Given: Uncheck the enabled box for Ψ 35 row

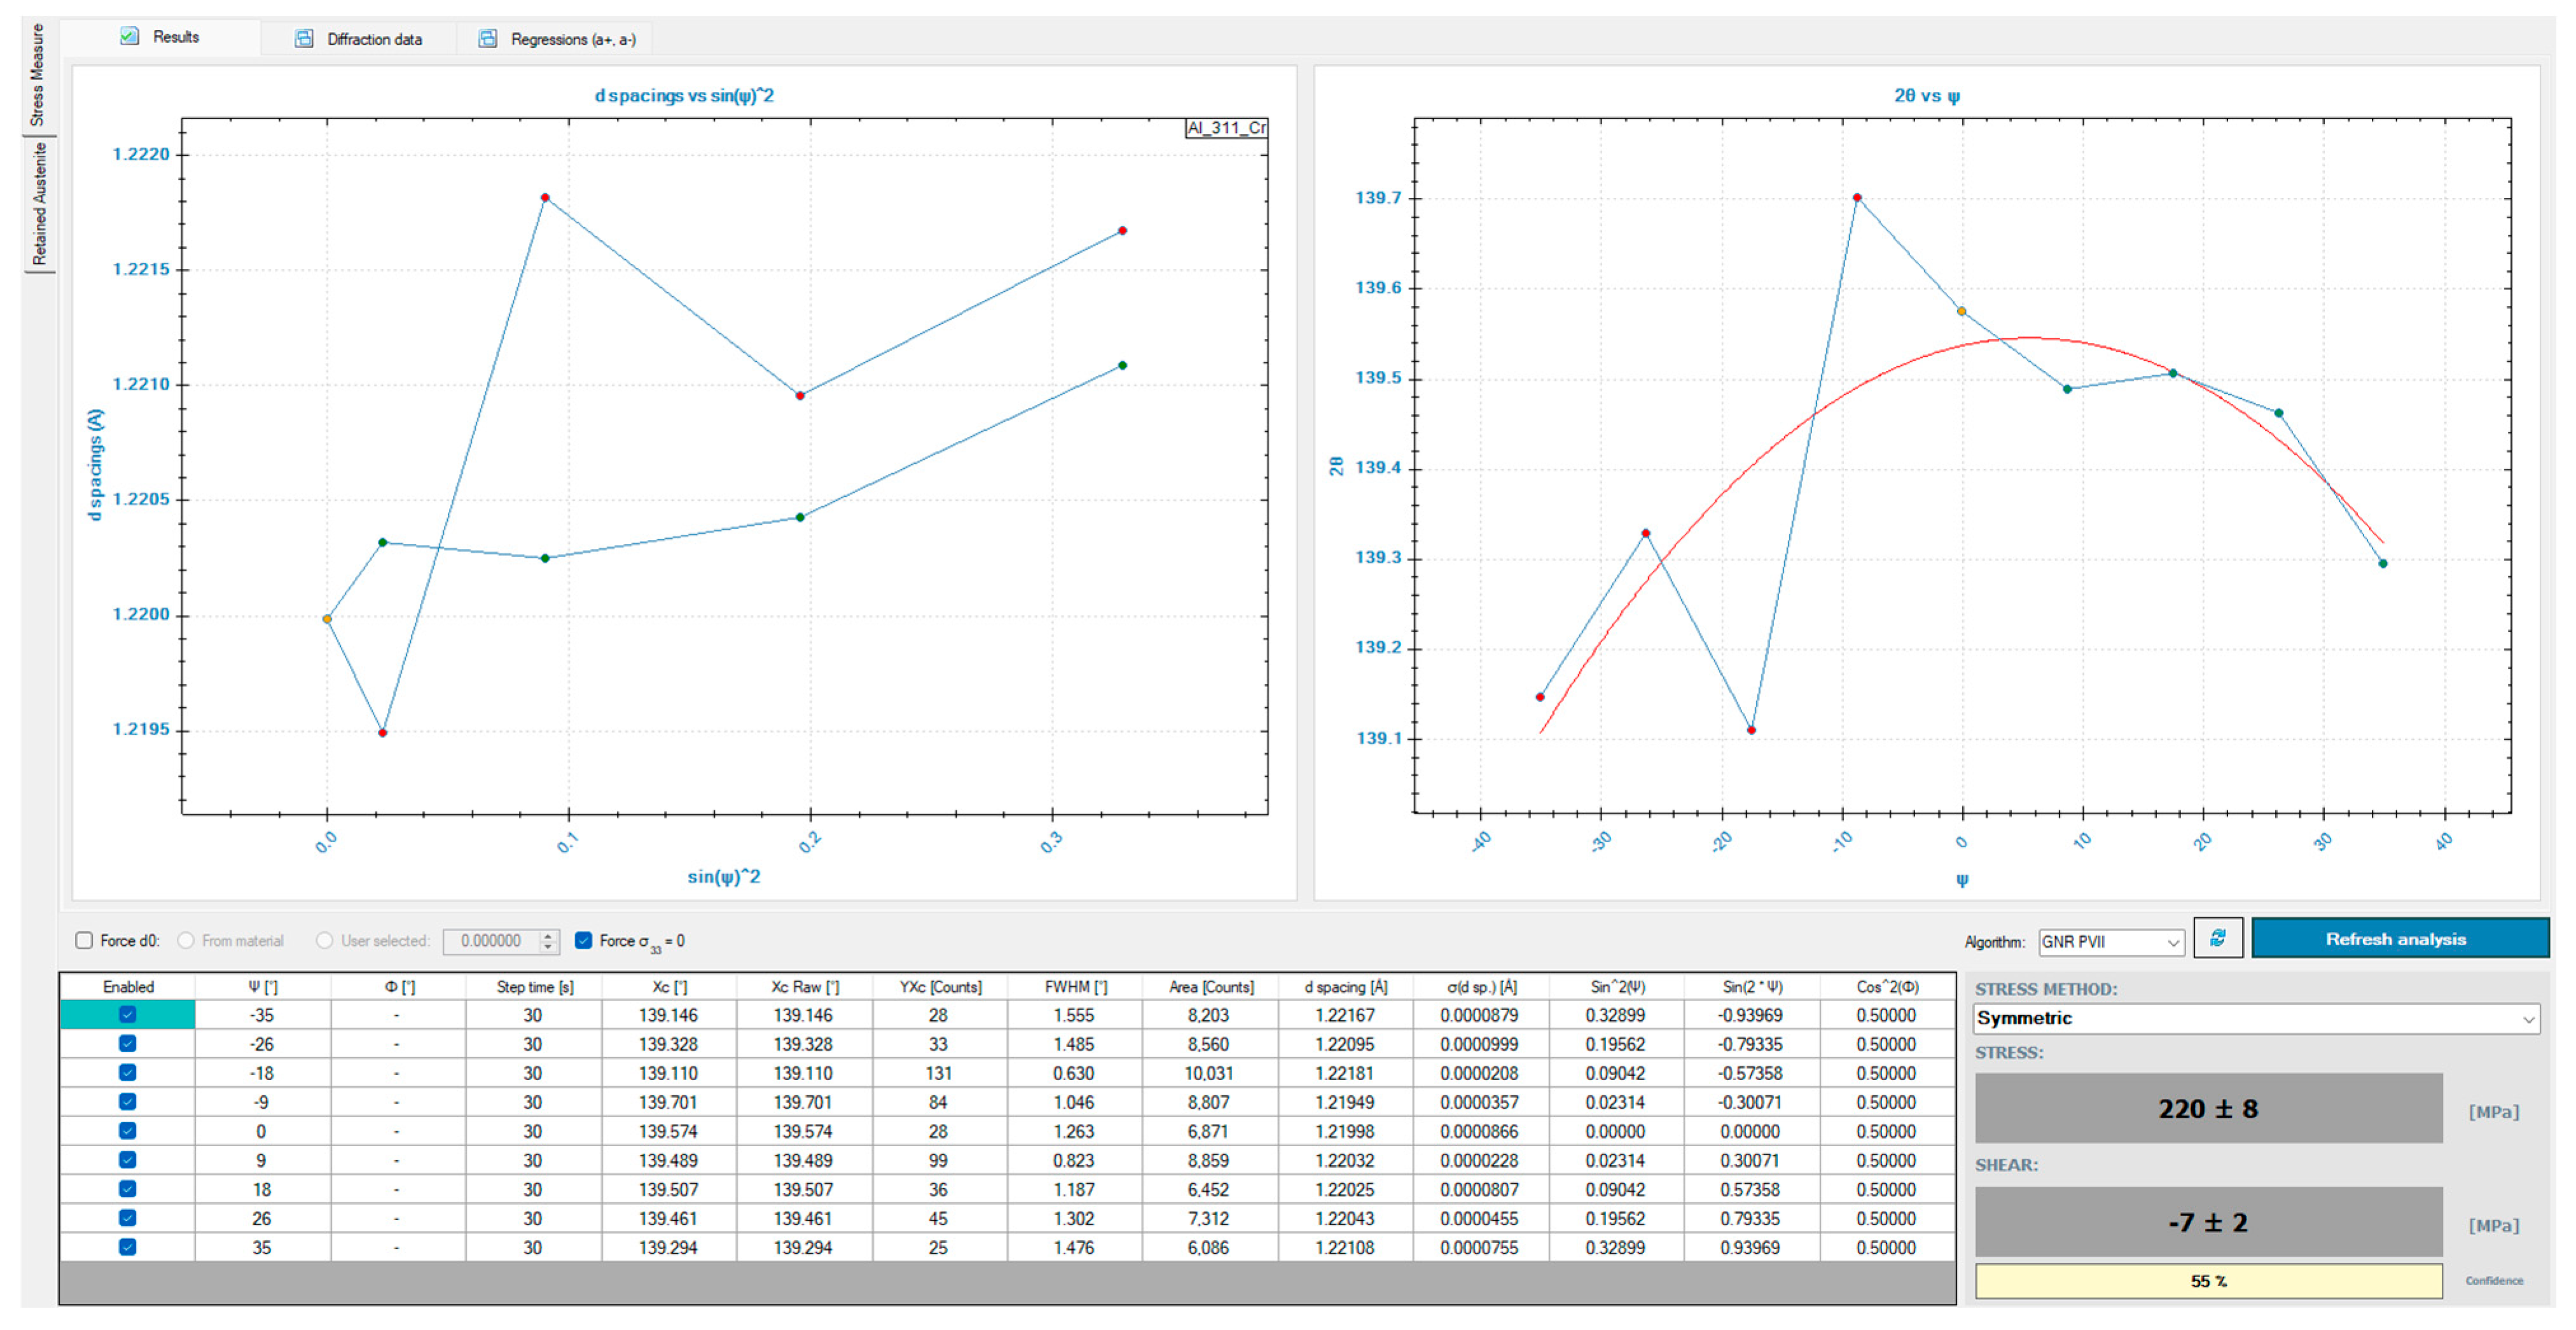Looking at the screenshot, I should click(127, 1247).
